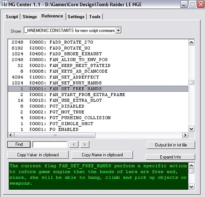Click info panel scroll down arrow

pos(192,187)
